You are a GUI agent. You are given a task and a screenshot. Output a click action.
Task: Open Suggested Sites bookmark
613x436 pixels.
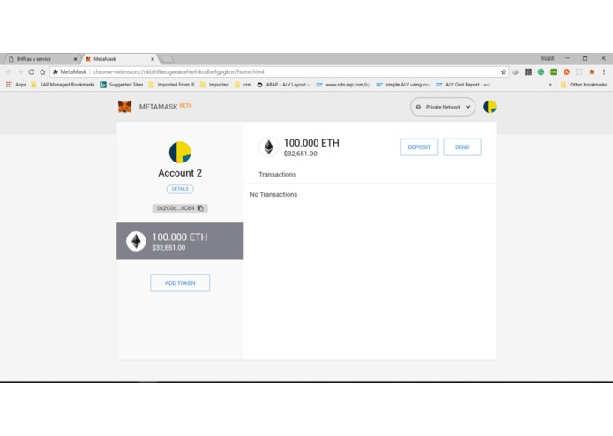pyautogui.click(x=122, y=85)
